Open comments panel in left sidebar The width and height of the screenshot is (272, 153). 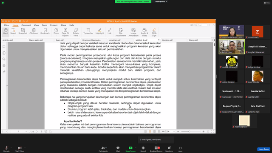pos(4,59)
